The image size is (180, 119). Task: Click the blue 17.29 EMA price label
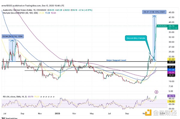click(172, 70)
